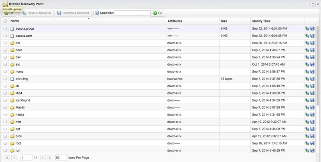Click the Attributes column header
This screenshot has width=321, height=162.
click(176, 21)
